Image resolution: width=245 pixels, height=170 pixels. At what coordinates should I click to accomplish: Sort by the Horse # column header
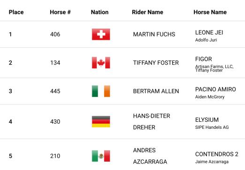[60, 12]
